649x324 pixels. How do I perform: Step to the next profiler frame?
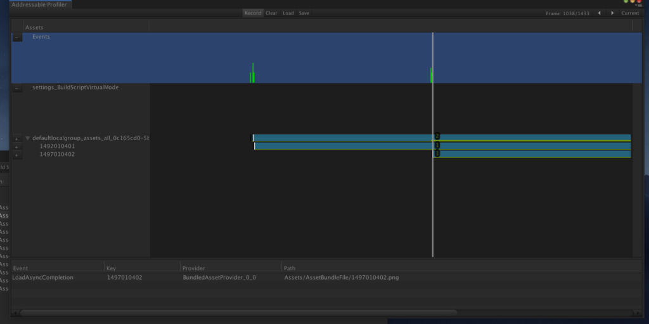(x=612, y=13)
